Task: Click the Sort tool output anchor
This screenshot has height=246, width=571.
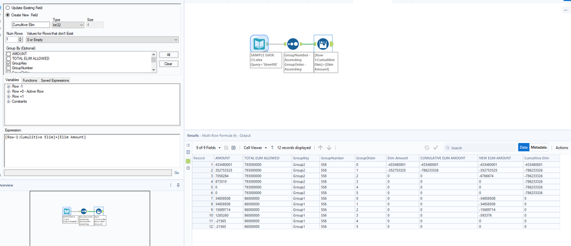Action: click(301, 44)
